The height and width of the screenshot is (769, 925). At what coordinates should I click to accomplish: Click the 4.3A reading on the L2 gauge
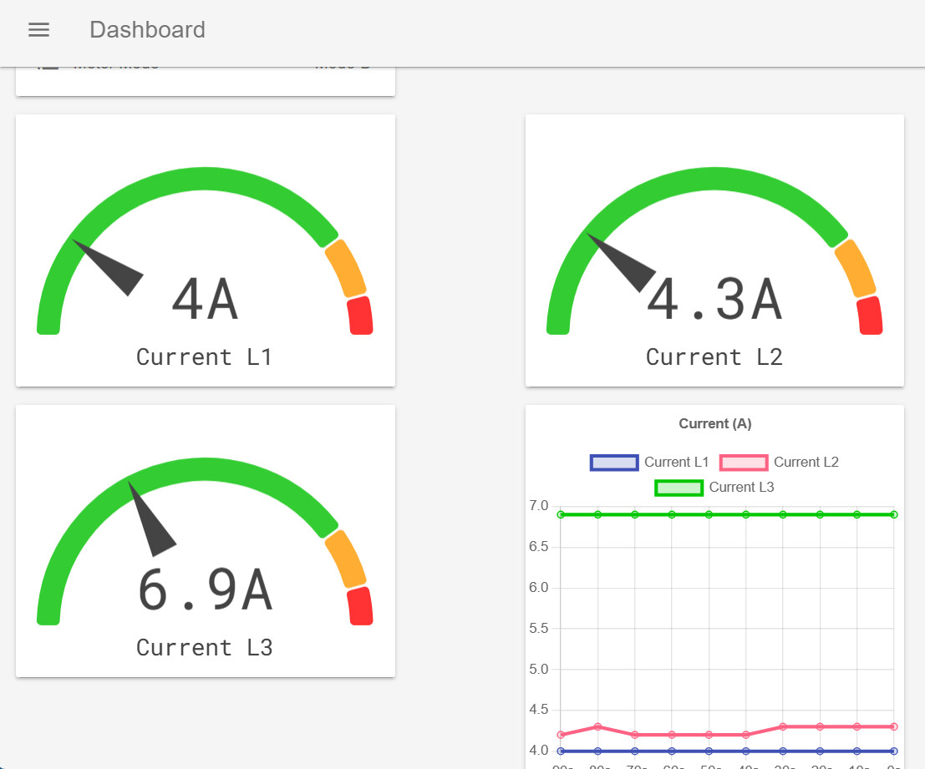pyautogui.click(x=714, y=300)
